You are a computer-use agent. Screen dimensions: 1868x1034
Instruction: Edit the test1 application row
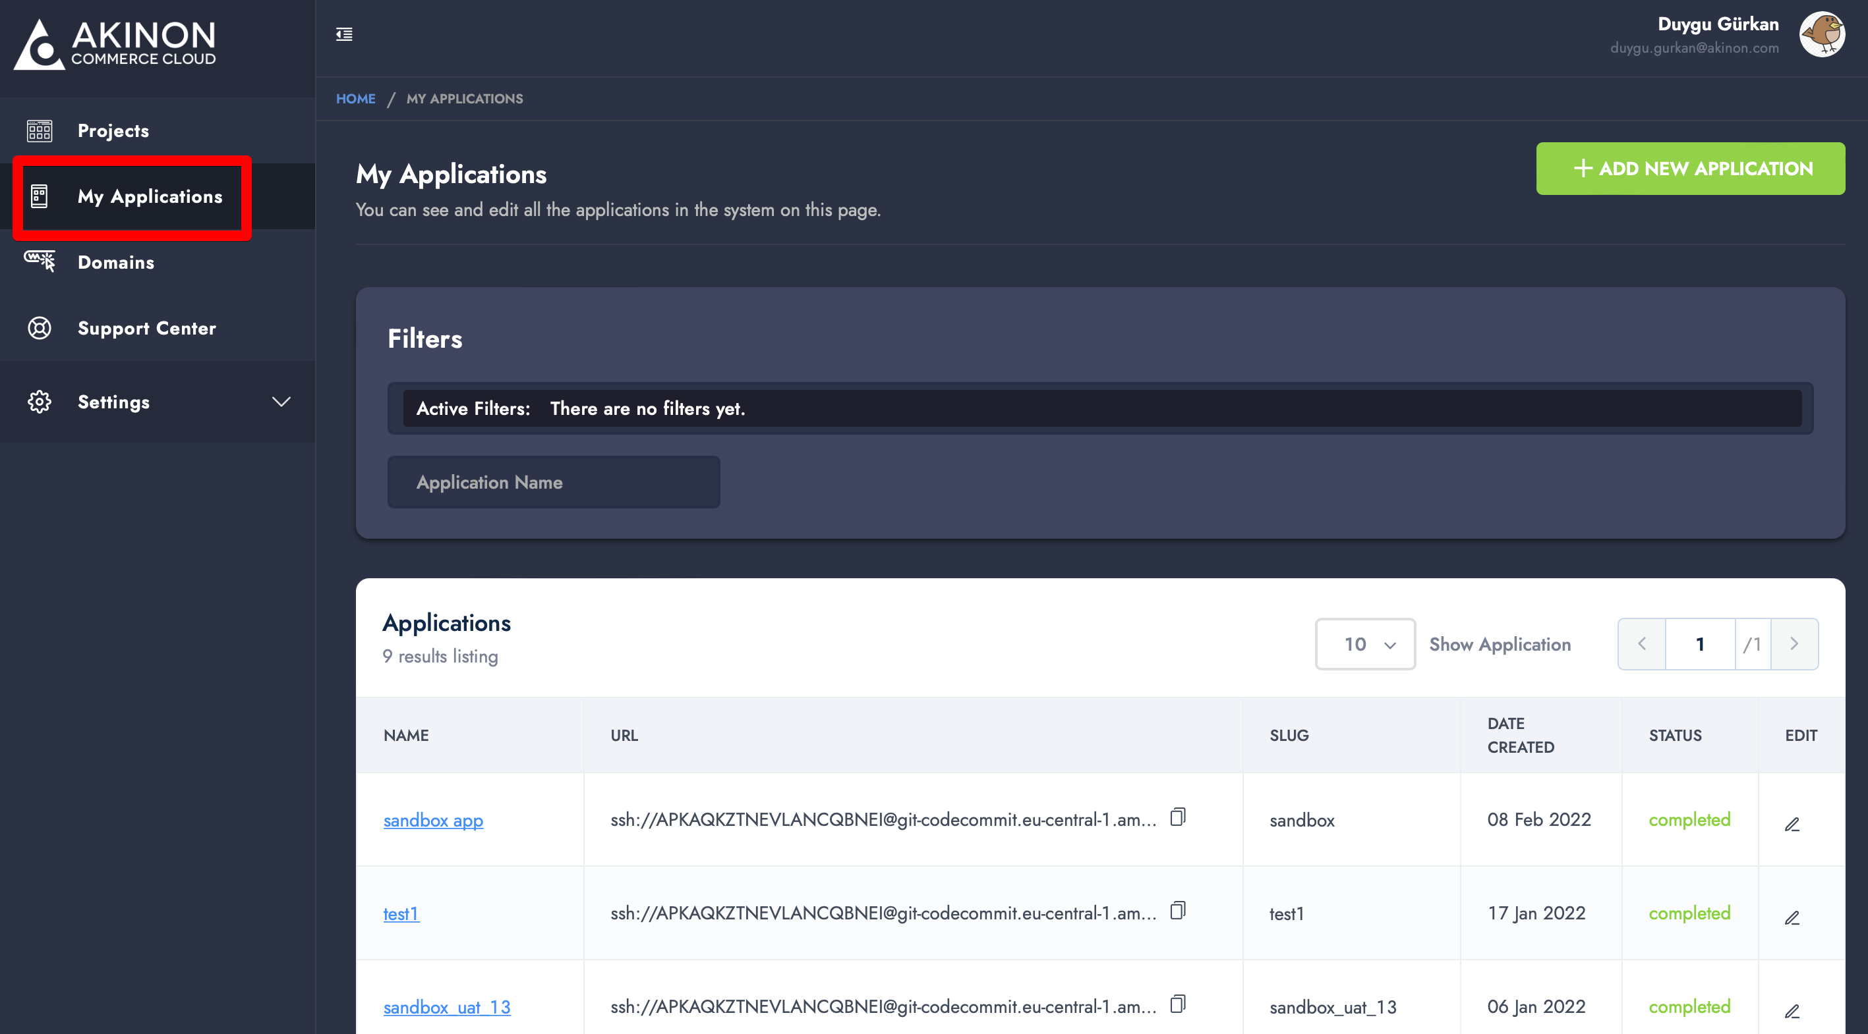point(1792,918)
